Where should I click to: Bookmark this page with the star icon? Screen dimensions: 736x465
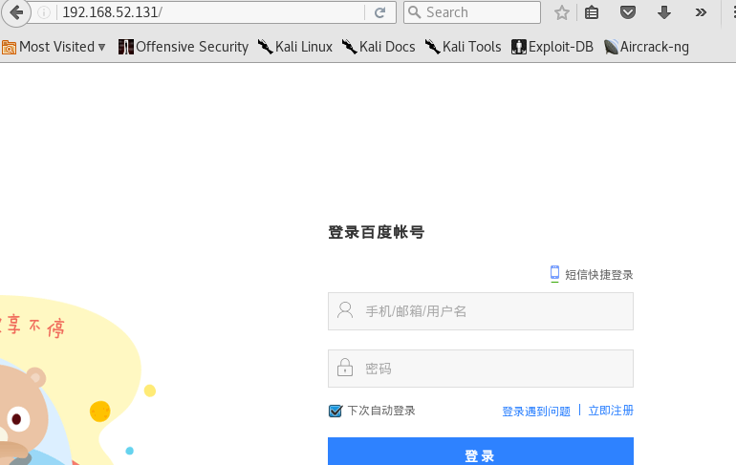(x=561, y=12)
